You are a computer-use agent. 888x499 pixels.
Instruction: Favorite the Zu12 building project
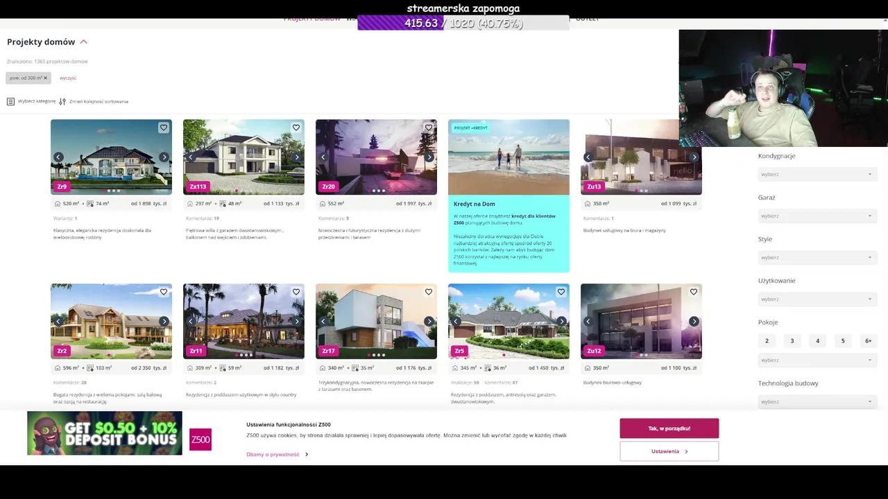[694, 292]
